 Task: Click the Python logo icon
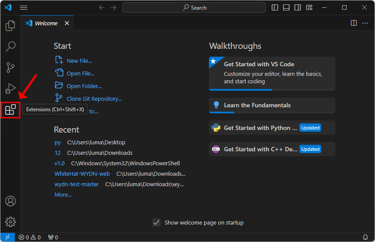pyautogui.click(x=216, y=128)
